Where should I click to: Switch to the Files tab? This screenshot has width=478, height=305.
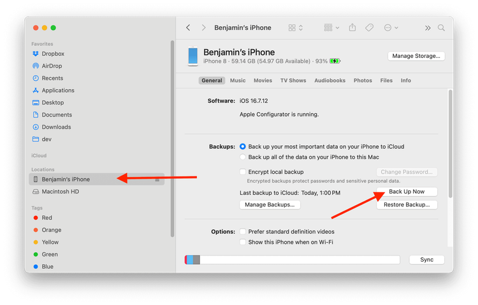[386, 80]
